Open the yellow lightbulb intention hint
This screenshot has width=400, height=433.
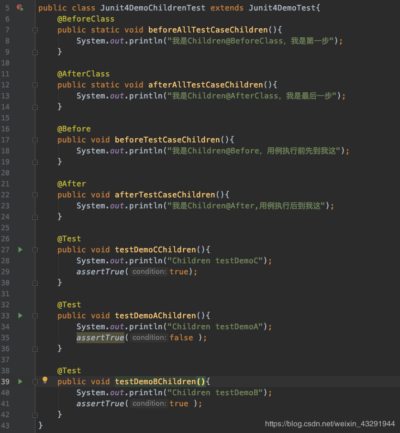[x=45, y=380]
